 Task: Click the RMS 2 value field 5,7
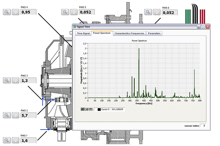click(29, 116)
